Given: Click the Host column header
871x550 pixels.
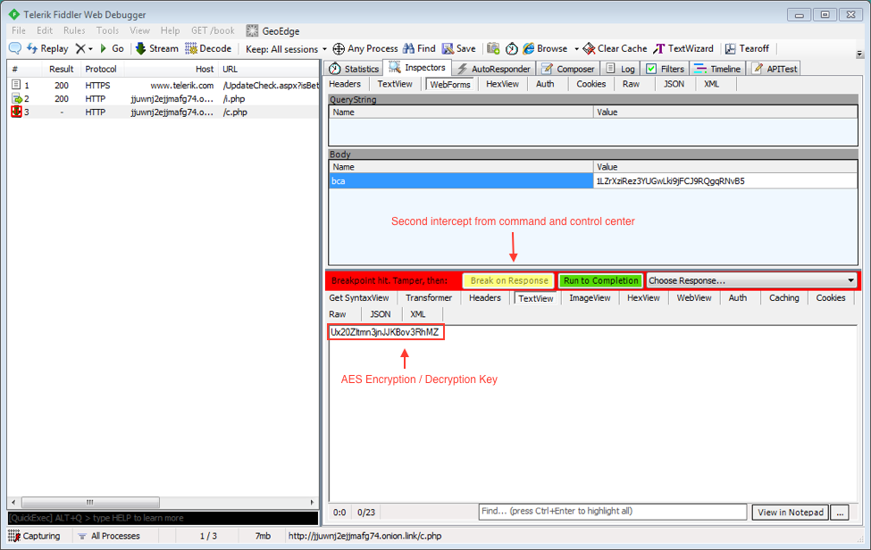Looking at the screenshot, I should (x=172, y=69).
